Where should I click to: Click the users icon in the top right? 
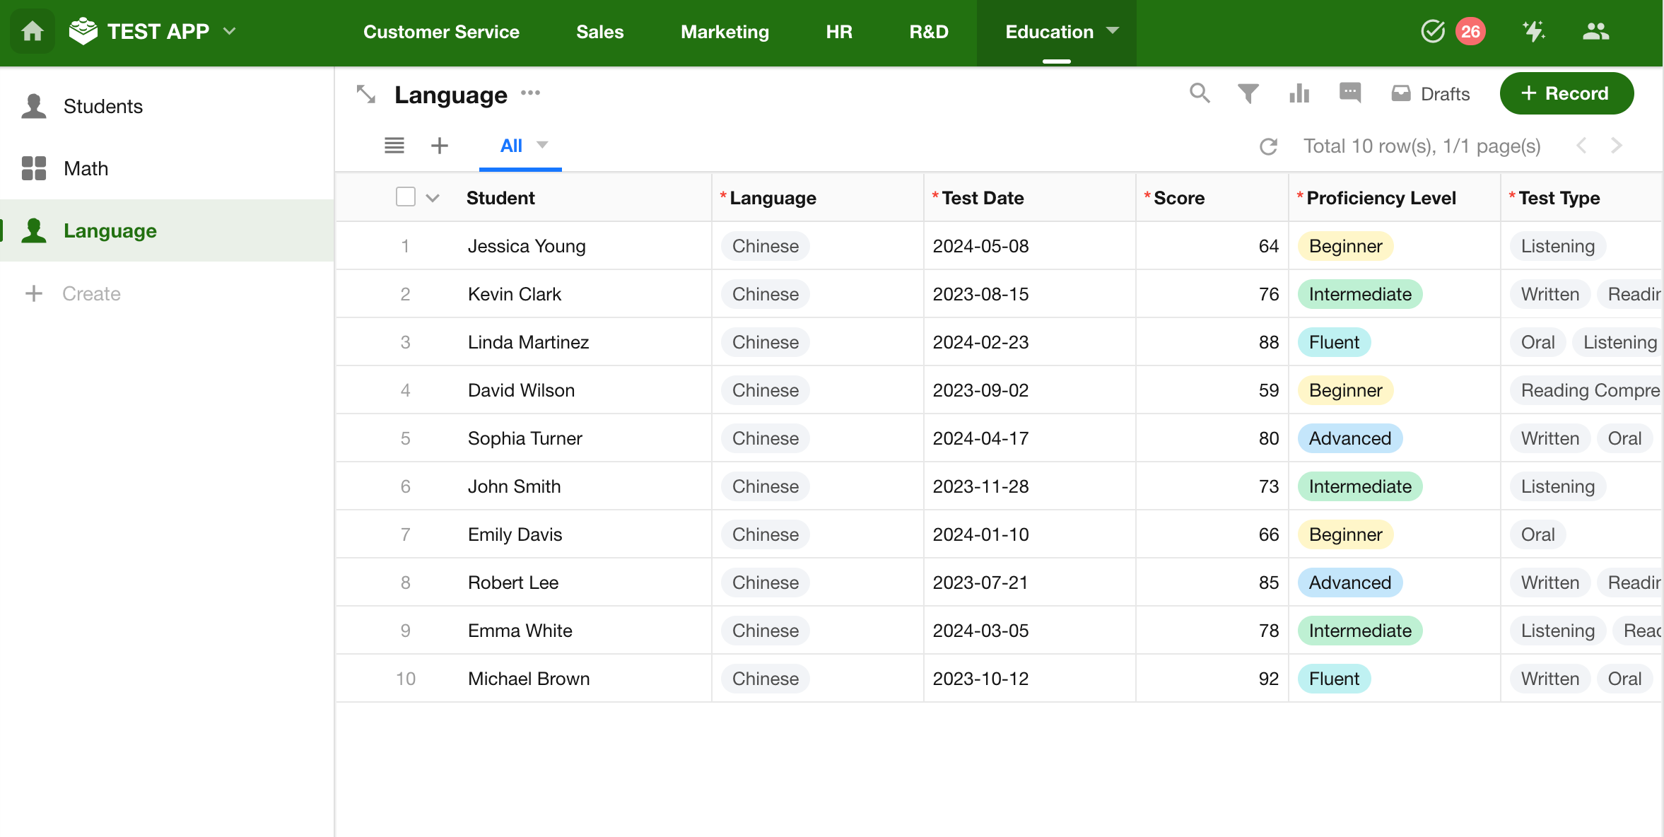click(1595, 32)
